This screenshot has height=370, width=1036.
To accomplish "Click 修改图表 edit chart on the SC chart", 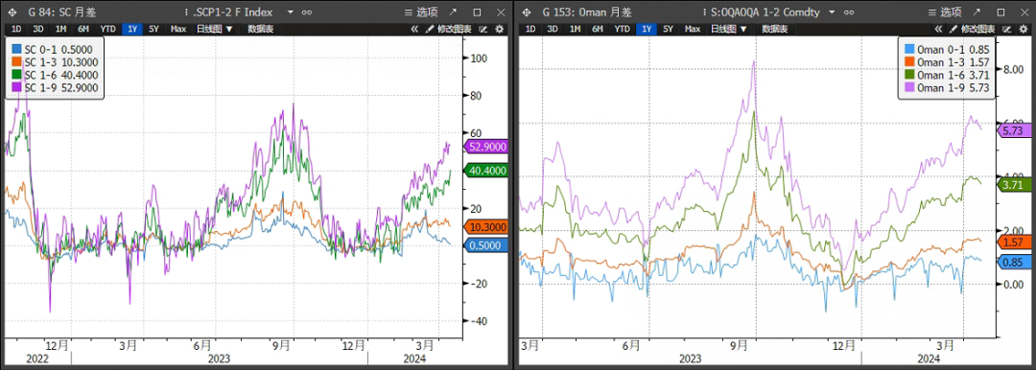I will [x=449, y=29].
